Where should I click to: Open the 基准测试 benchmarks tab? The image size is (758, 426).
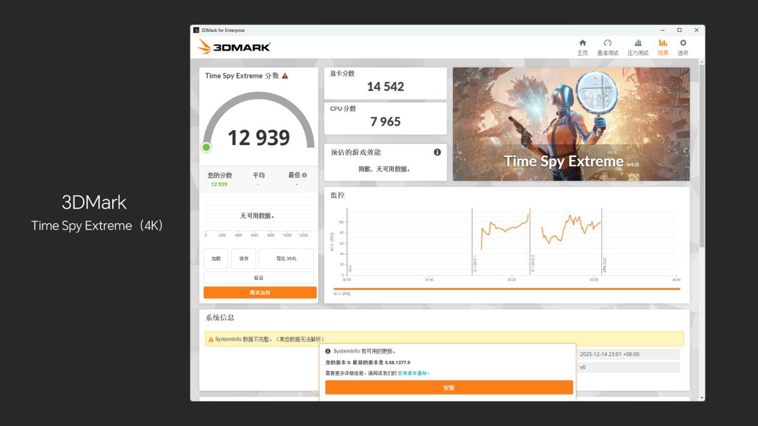pyautogui.click(x=608, y=47)
